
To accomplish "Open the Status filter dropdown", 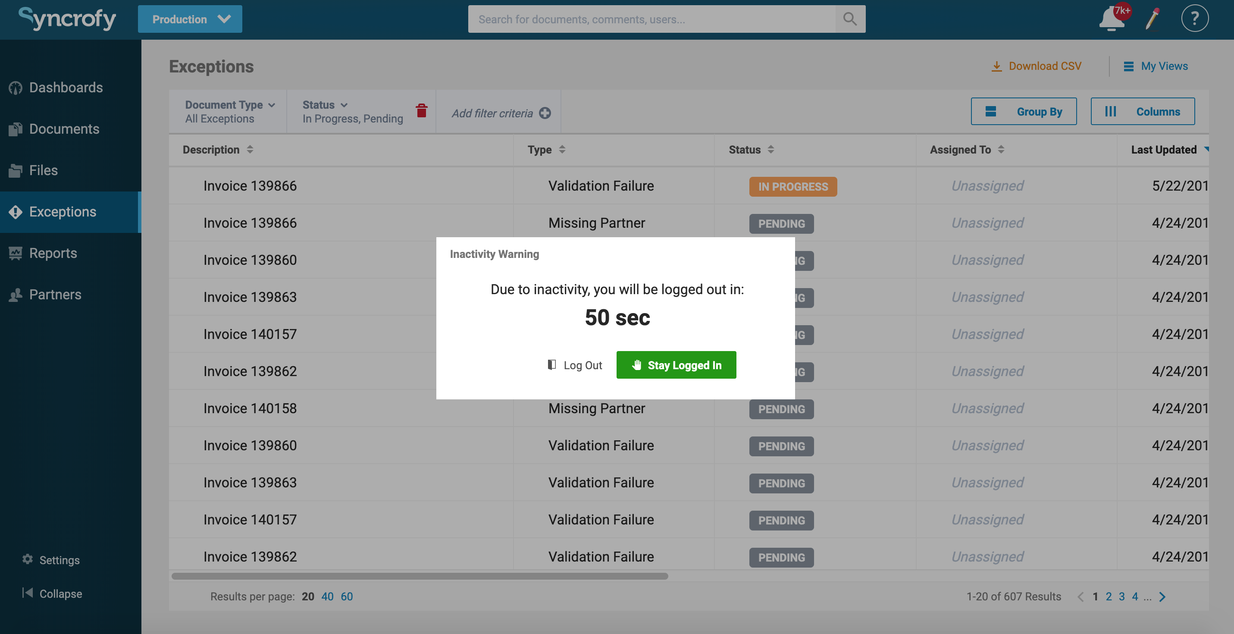I will coord(325,104).
